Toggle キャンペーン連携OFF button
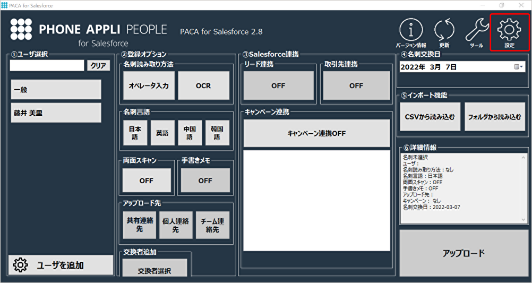Screen dimensions: 532x283 pos(316,133)
